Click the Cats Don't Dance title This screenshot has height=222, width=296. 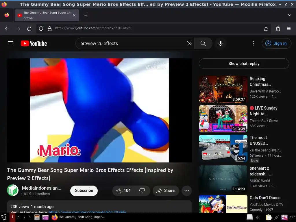coord(265,198)
